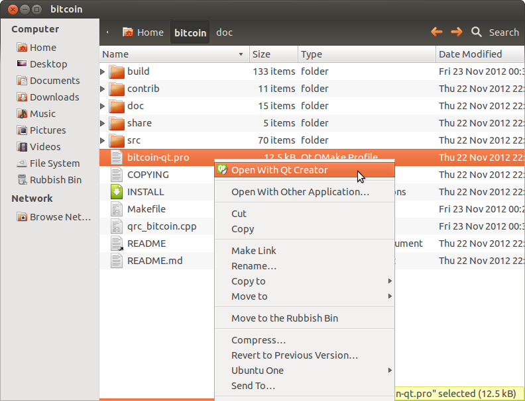Click the bitcoin breadcrumb button

(x=190, y=32)
